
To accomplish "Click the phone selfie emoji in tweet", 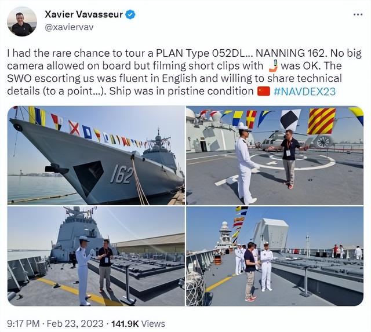I will (x=273, y=65).
